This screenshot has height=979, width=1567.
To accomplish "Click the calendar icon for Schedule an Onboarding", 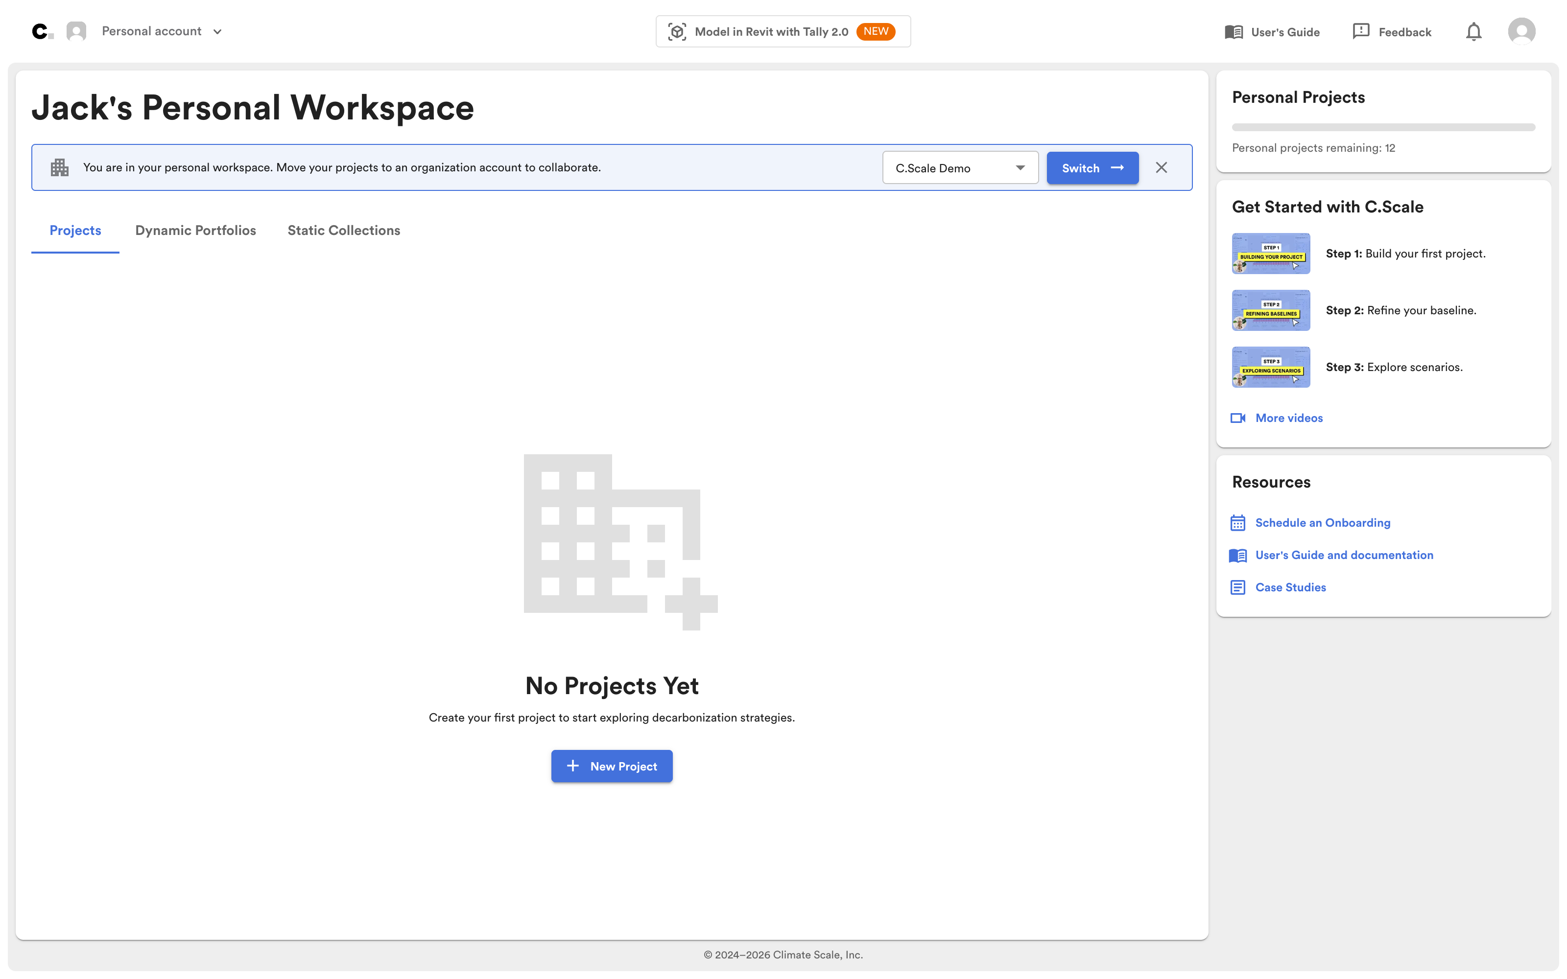I will point(1238,523).
